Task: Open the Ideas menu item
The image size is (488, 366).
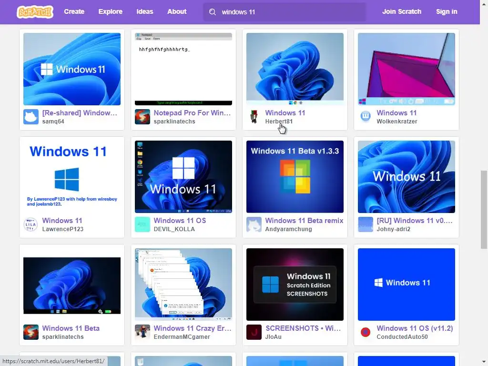Action: coord(145,11)
